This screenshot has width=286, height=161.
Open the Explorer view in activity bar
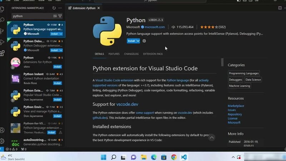2,9
